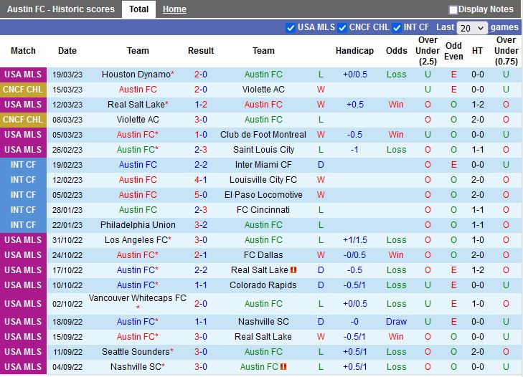Select El Paso Locomotive team name
This screenshot has height=377, width=523.
(x=263, y=195)
